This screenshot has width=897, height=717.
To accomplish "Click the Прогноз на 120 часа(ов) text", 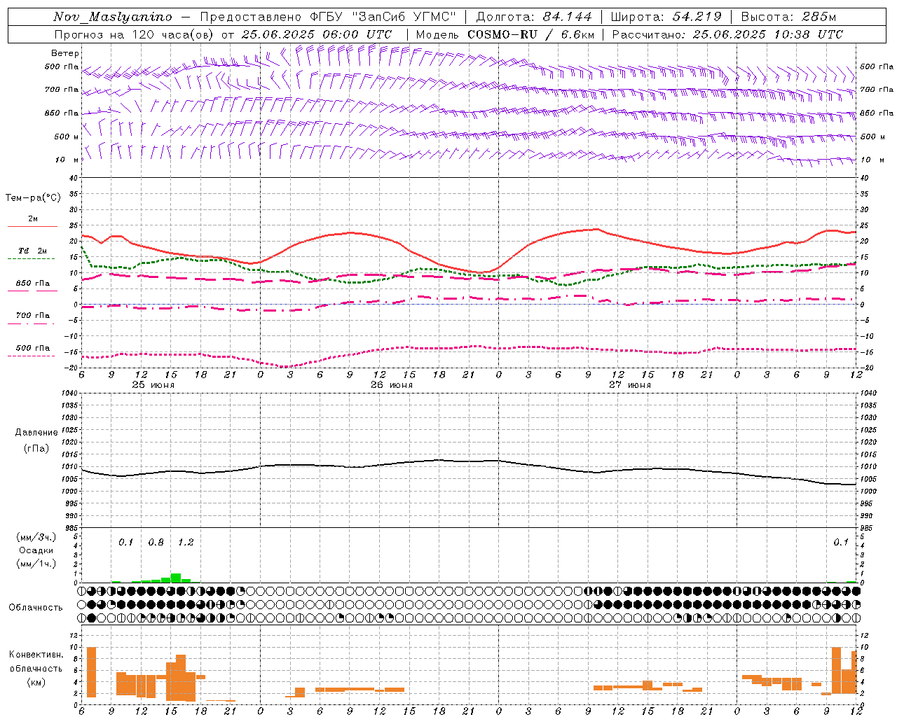I will [x=135, y=34].
